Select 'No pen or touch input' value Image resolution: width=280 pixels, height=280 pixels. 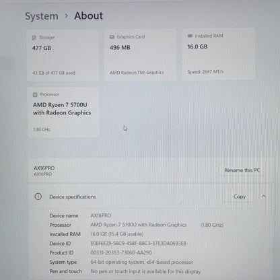pos(145,271)
